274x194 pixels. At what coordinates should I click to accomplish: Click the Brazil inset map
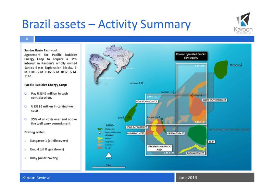tap(118, 59)
